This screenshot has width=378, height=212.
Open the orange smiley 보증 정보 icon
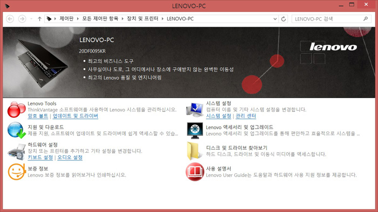[x=16, y=172]
